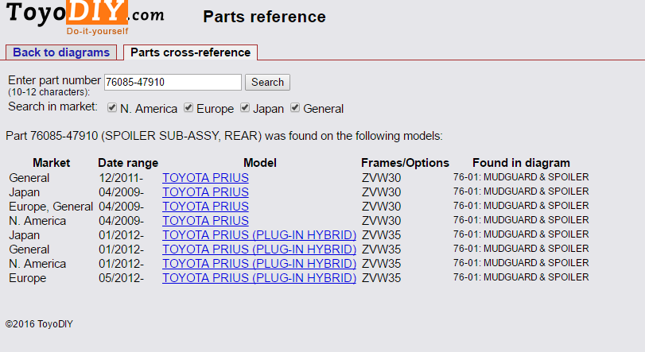Image resolution: width=645 pixels, height=352 pixels.
Task: Click ZVW35 frame in the Europe 05/2012 row
Action: pos(381,278)
